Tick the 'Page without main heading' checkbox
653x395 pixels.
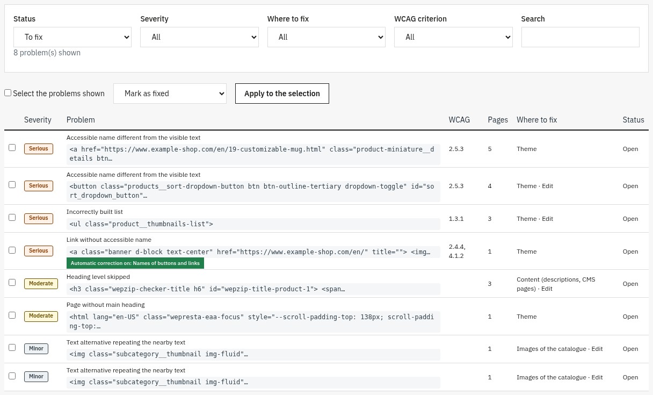click(12, 315)
